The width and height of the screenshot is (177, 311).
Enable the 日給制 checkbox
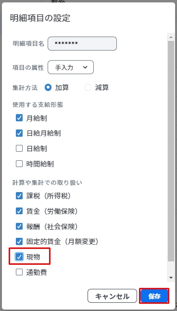[19, 148]
